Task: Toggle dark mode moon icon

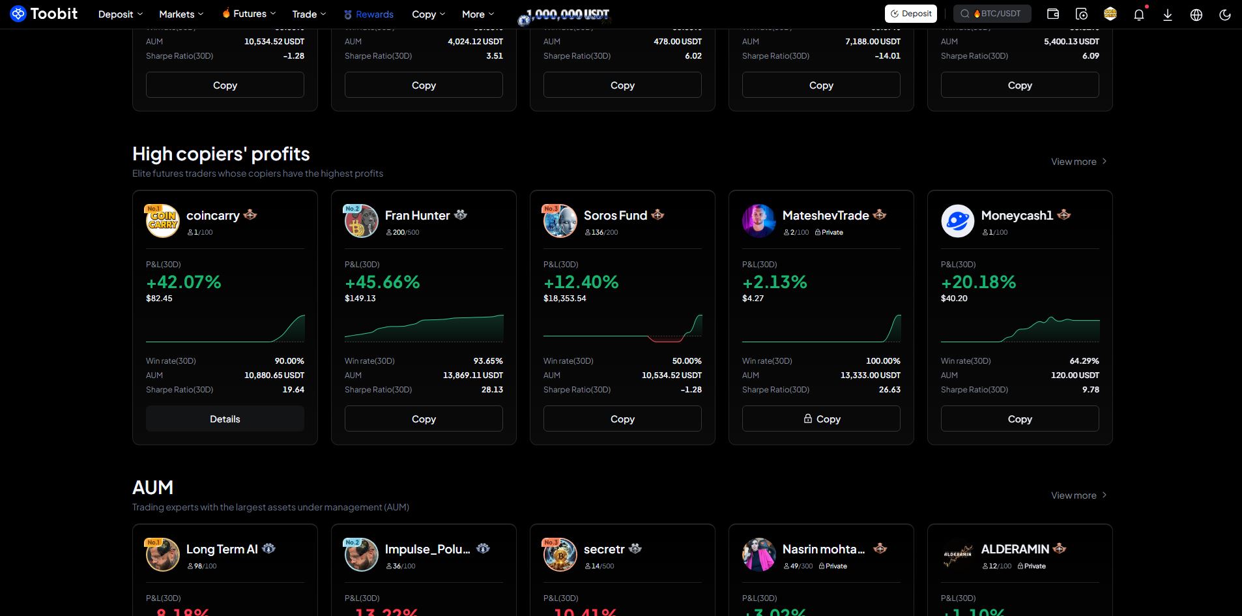Action: pos(1225,14)
